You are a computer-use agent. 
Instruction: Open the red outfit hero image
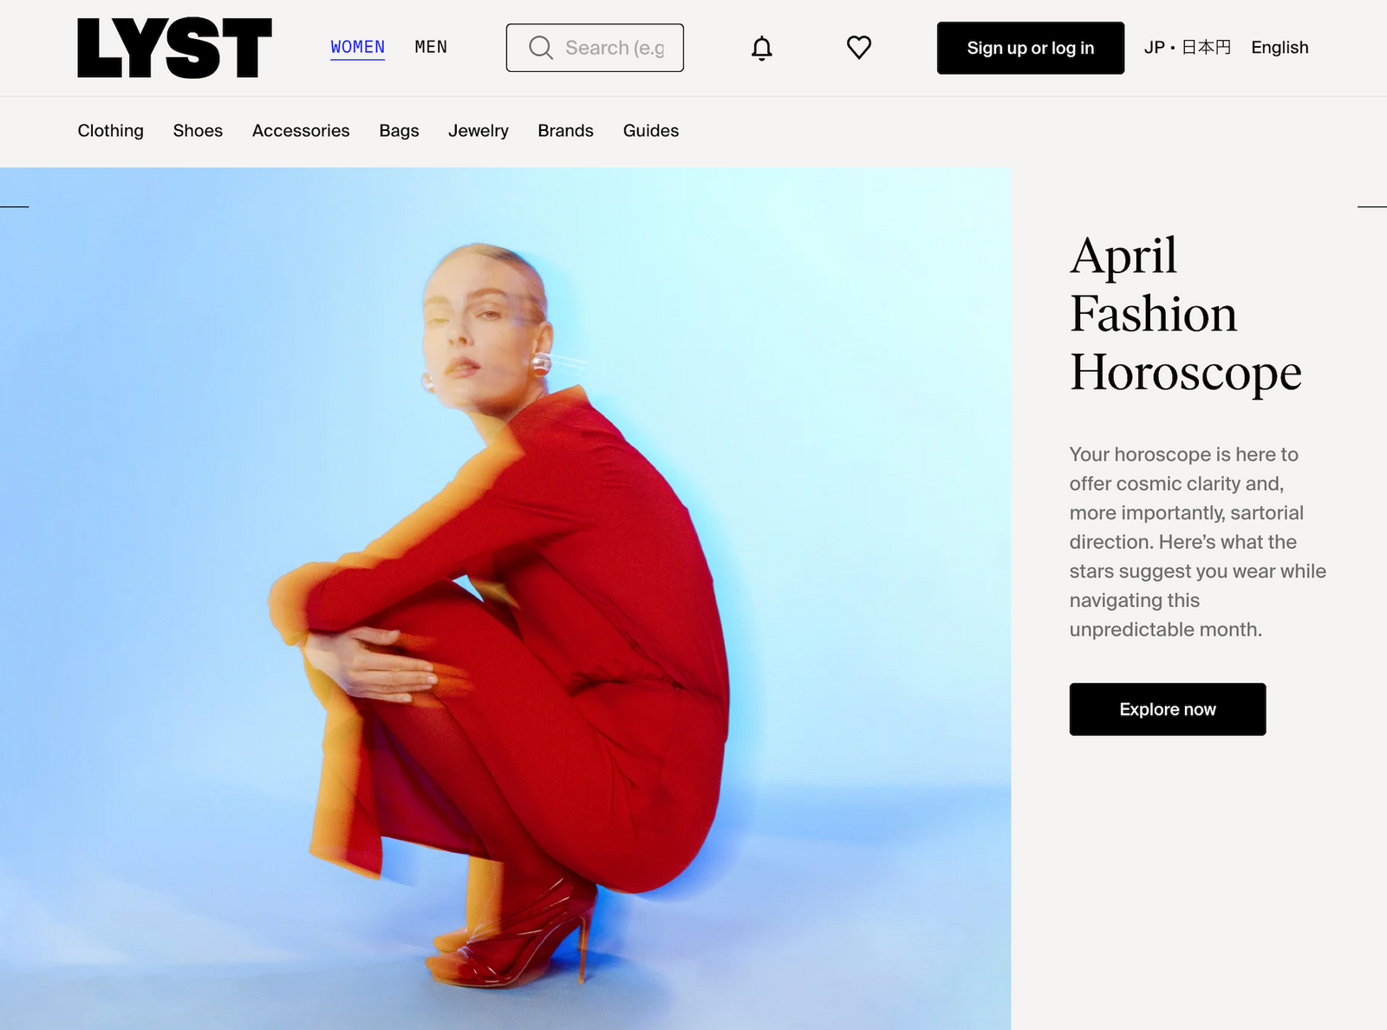[505, 598]
